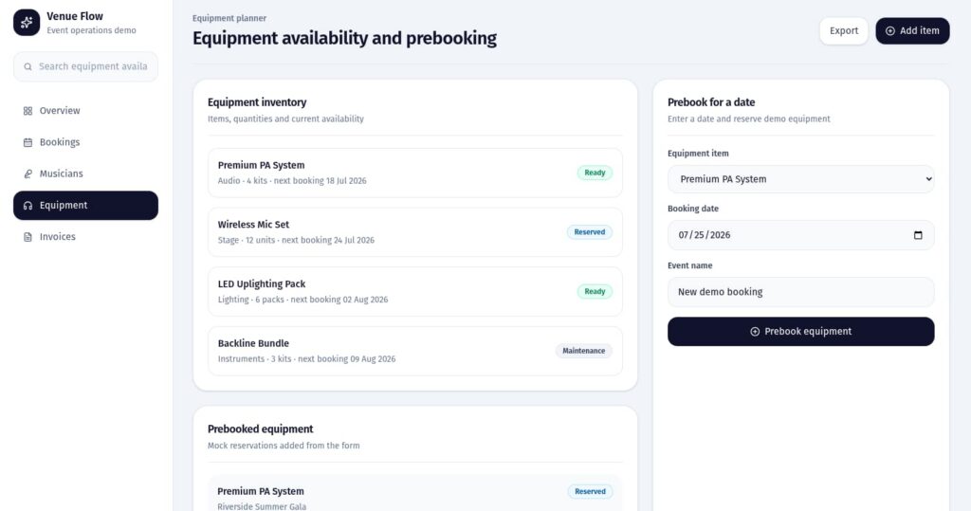Click into the Search equipment field

tap(93, 67)
